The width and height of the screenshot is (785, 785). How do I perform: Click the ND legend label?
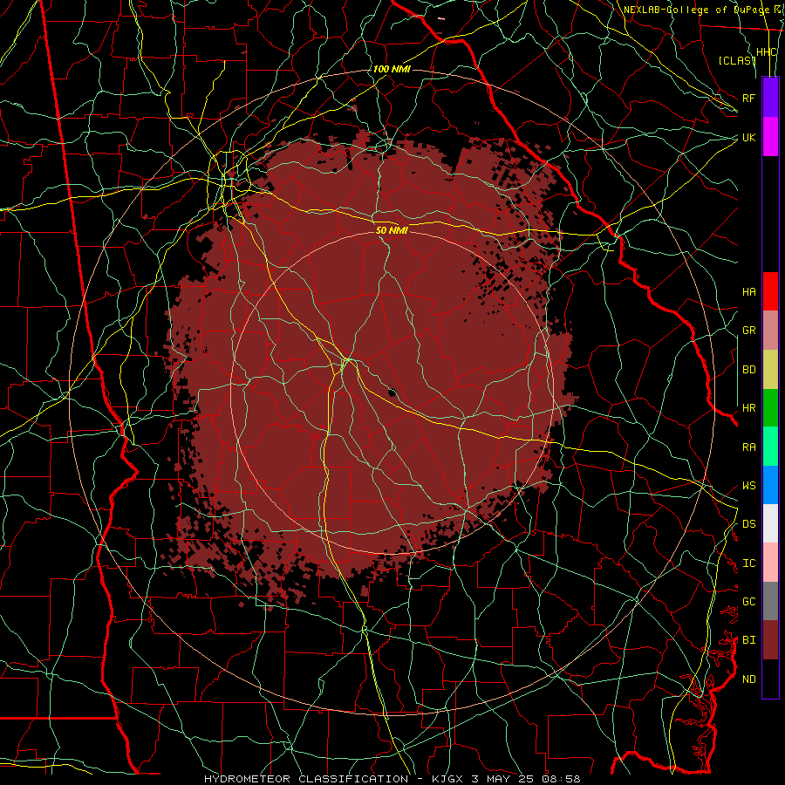[748, 679]
